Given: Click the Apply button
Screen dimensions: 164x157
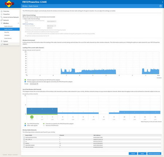Looking at the screenshot, I should click(x=142, y=154).
